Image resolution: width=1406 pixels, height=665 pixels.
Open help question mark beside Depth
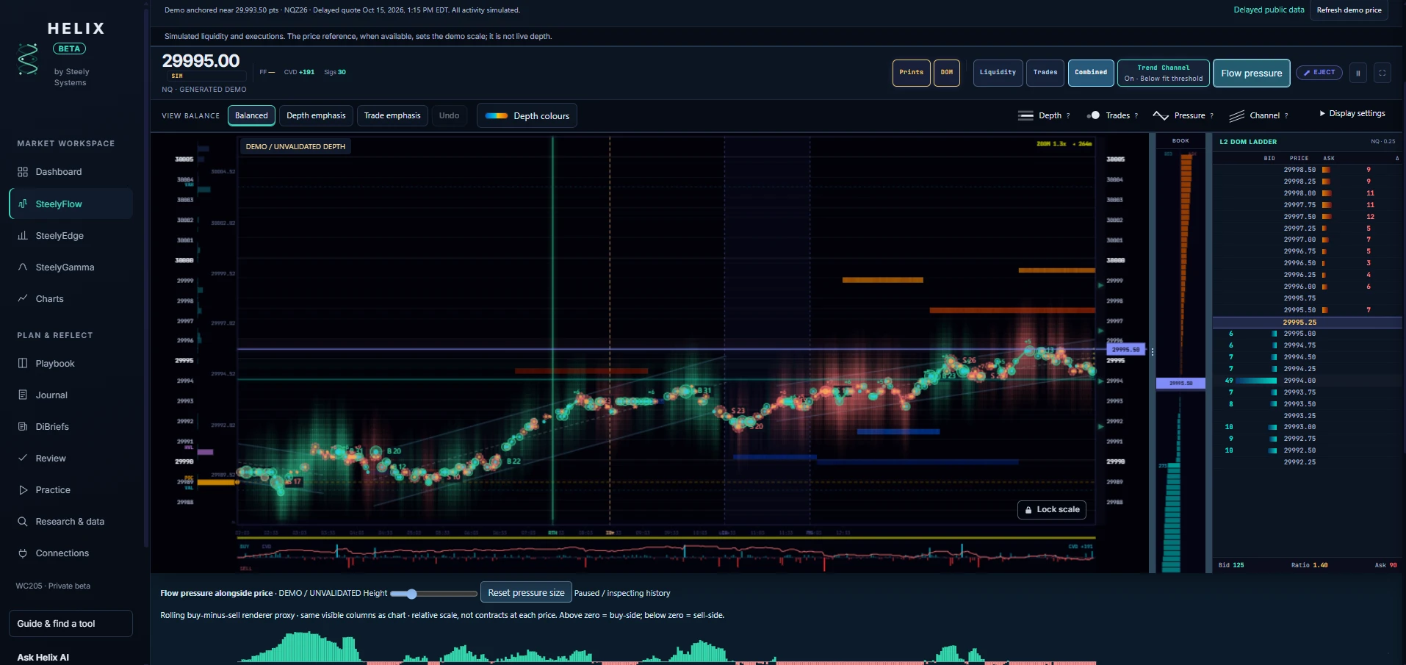1068,115
